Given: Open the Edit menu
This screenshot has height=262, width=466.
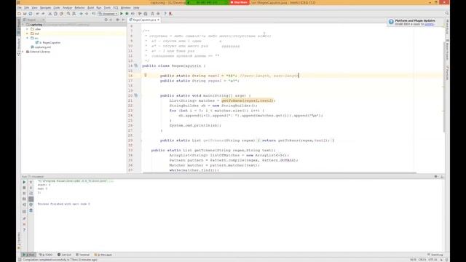Looking at the screenshot, I should point(26,8).
